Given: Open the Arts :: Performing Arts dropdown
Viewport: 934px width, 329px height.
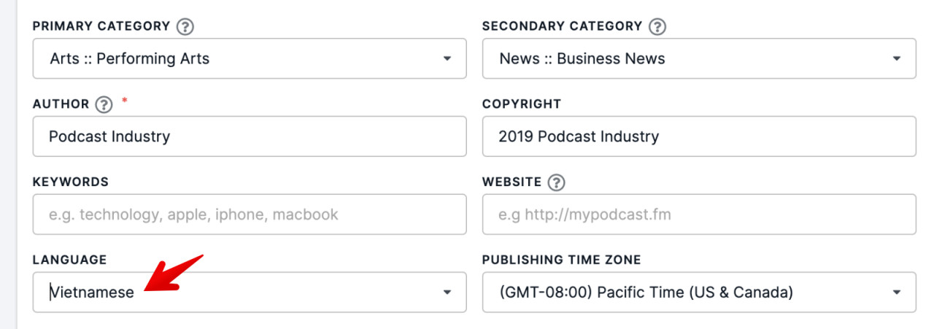Looking at the screenshot, I should pyautogui.click(x=249, y=59).
